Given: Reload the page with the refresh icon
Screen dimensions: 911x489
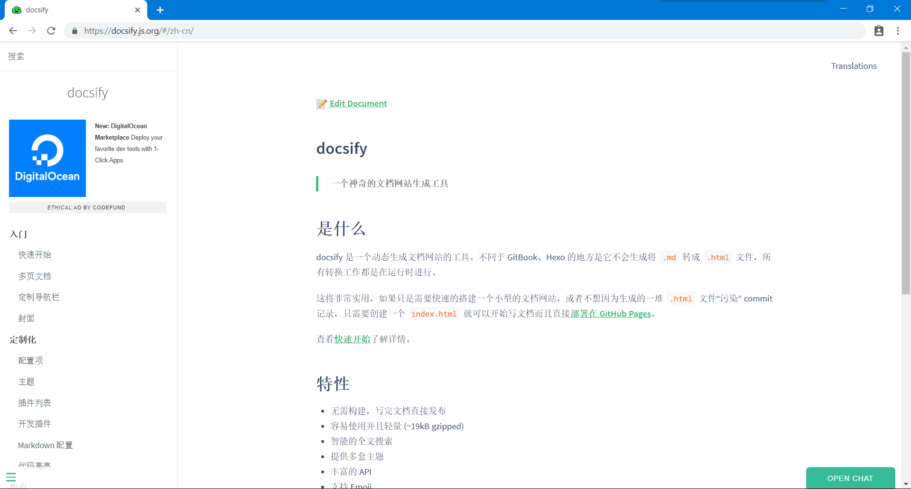Looking at the screenshot, I should pos(51,31).
